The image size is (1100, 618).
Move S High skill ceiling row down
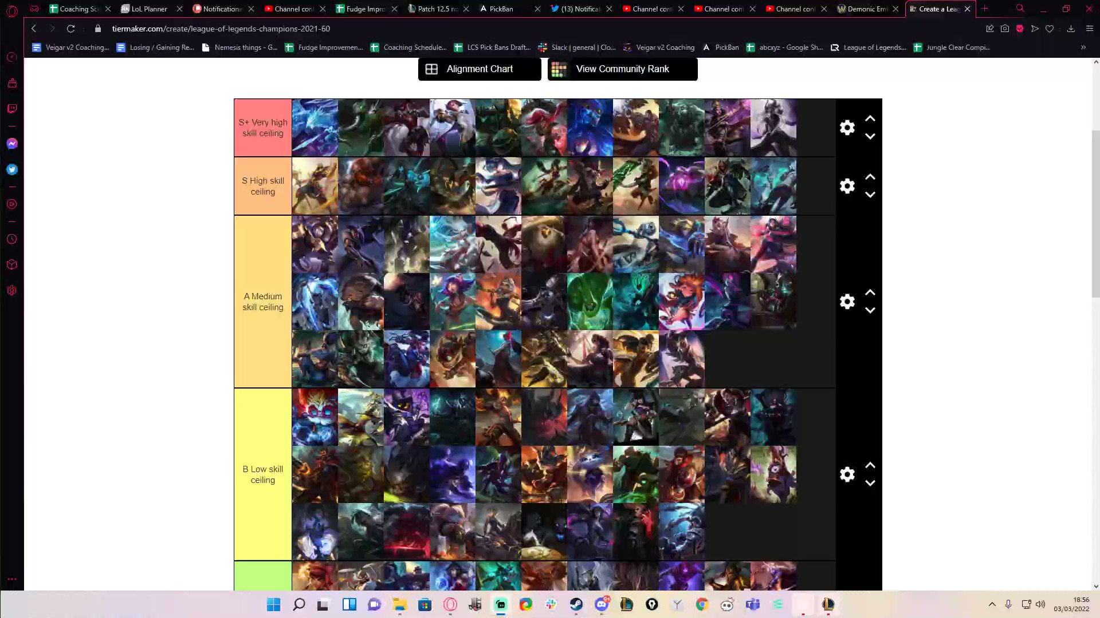[x=870, y=195]
